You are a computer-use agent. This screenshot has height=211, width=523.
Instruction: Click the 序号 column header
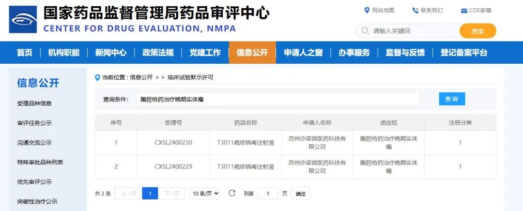click(116, 123)
